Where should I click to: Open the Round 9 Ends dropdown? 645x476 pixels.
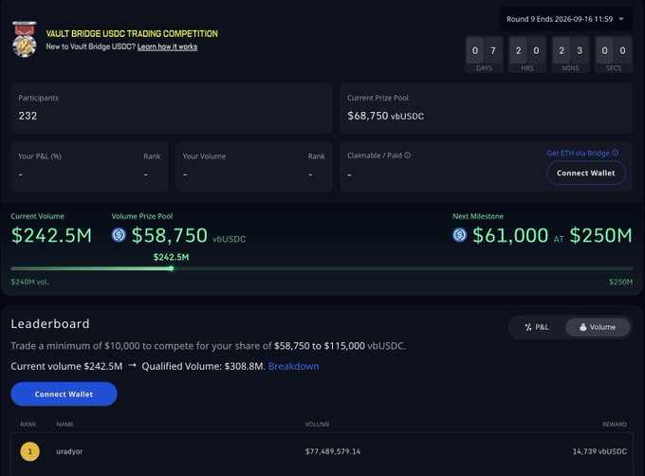tap(565, 19)
